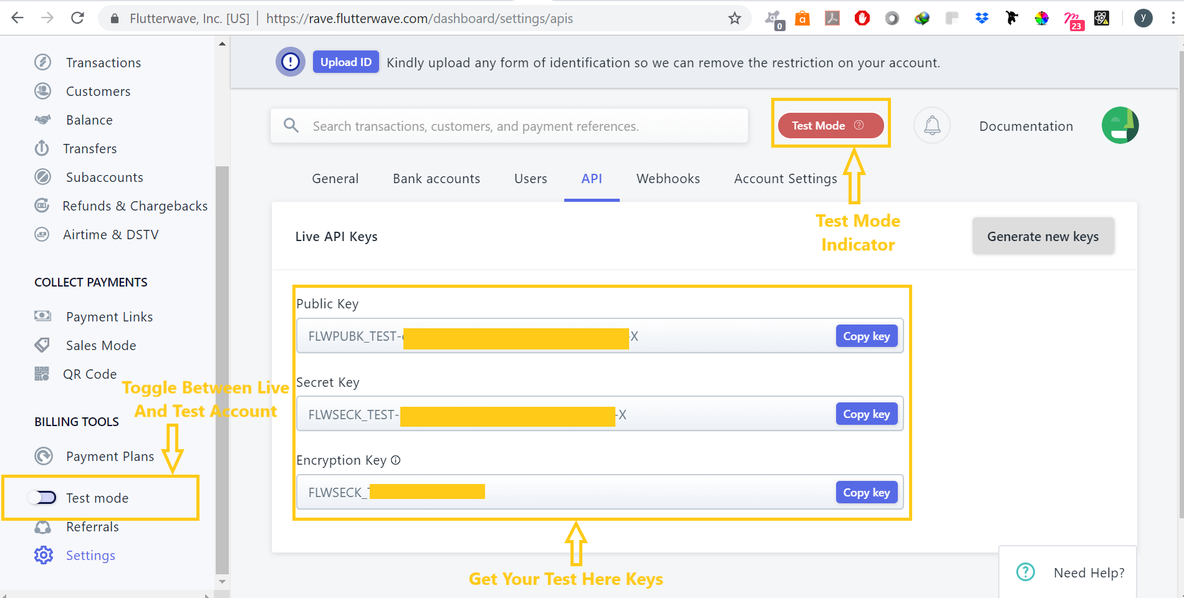The image size is (1184, 598).
Task: Click the transactions search field
Action: pos(509,126)
